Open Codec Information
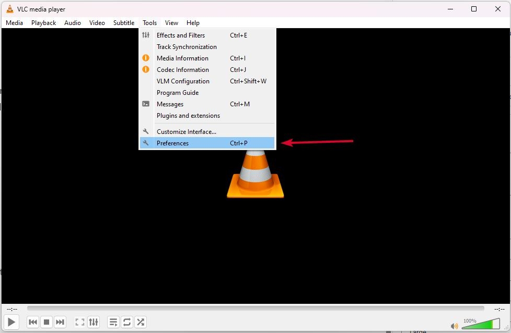 pyautogui.click(x=207, y=70)
